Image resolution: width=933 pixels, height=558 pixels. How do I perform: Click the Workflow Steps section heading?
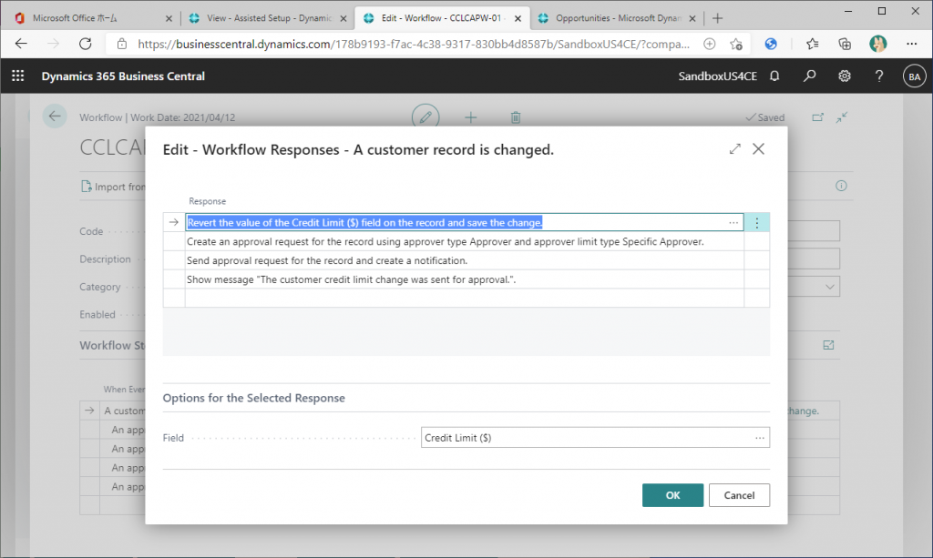[112, 345]
